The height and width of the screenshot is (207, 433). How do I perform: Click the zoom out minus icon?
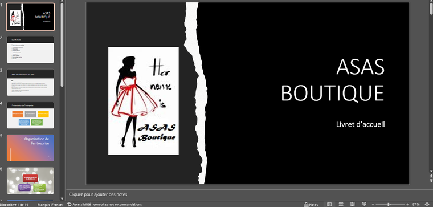[373, 205]
